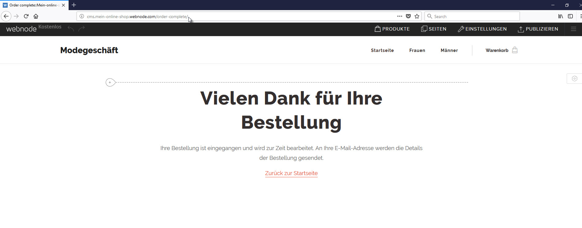Save the page to Pocket

tap(408, 16)
